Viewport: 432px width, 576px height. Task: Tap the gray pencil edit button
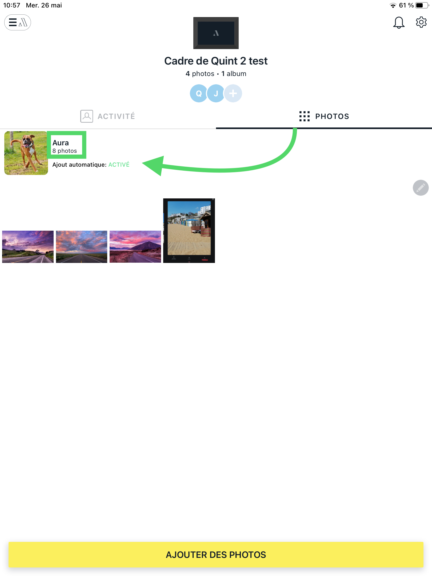421,188
